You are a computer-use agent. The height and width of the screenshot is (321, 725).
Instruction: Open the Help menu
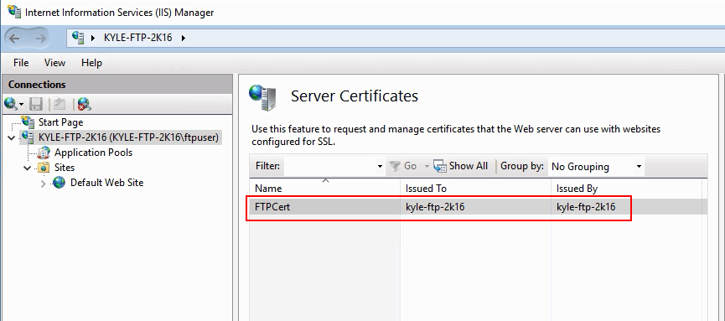[x=91, y=63]
